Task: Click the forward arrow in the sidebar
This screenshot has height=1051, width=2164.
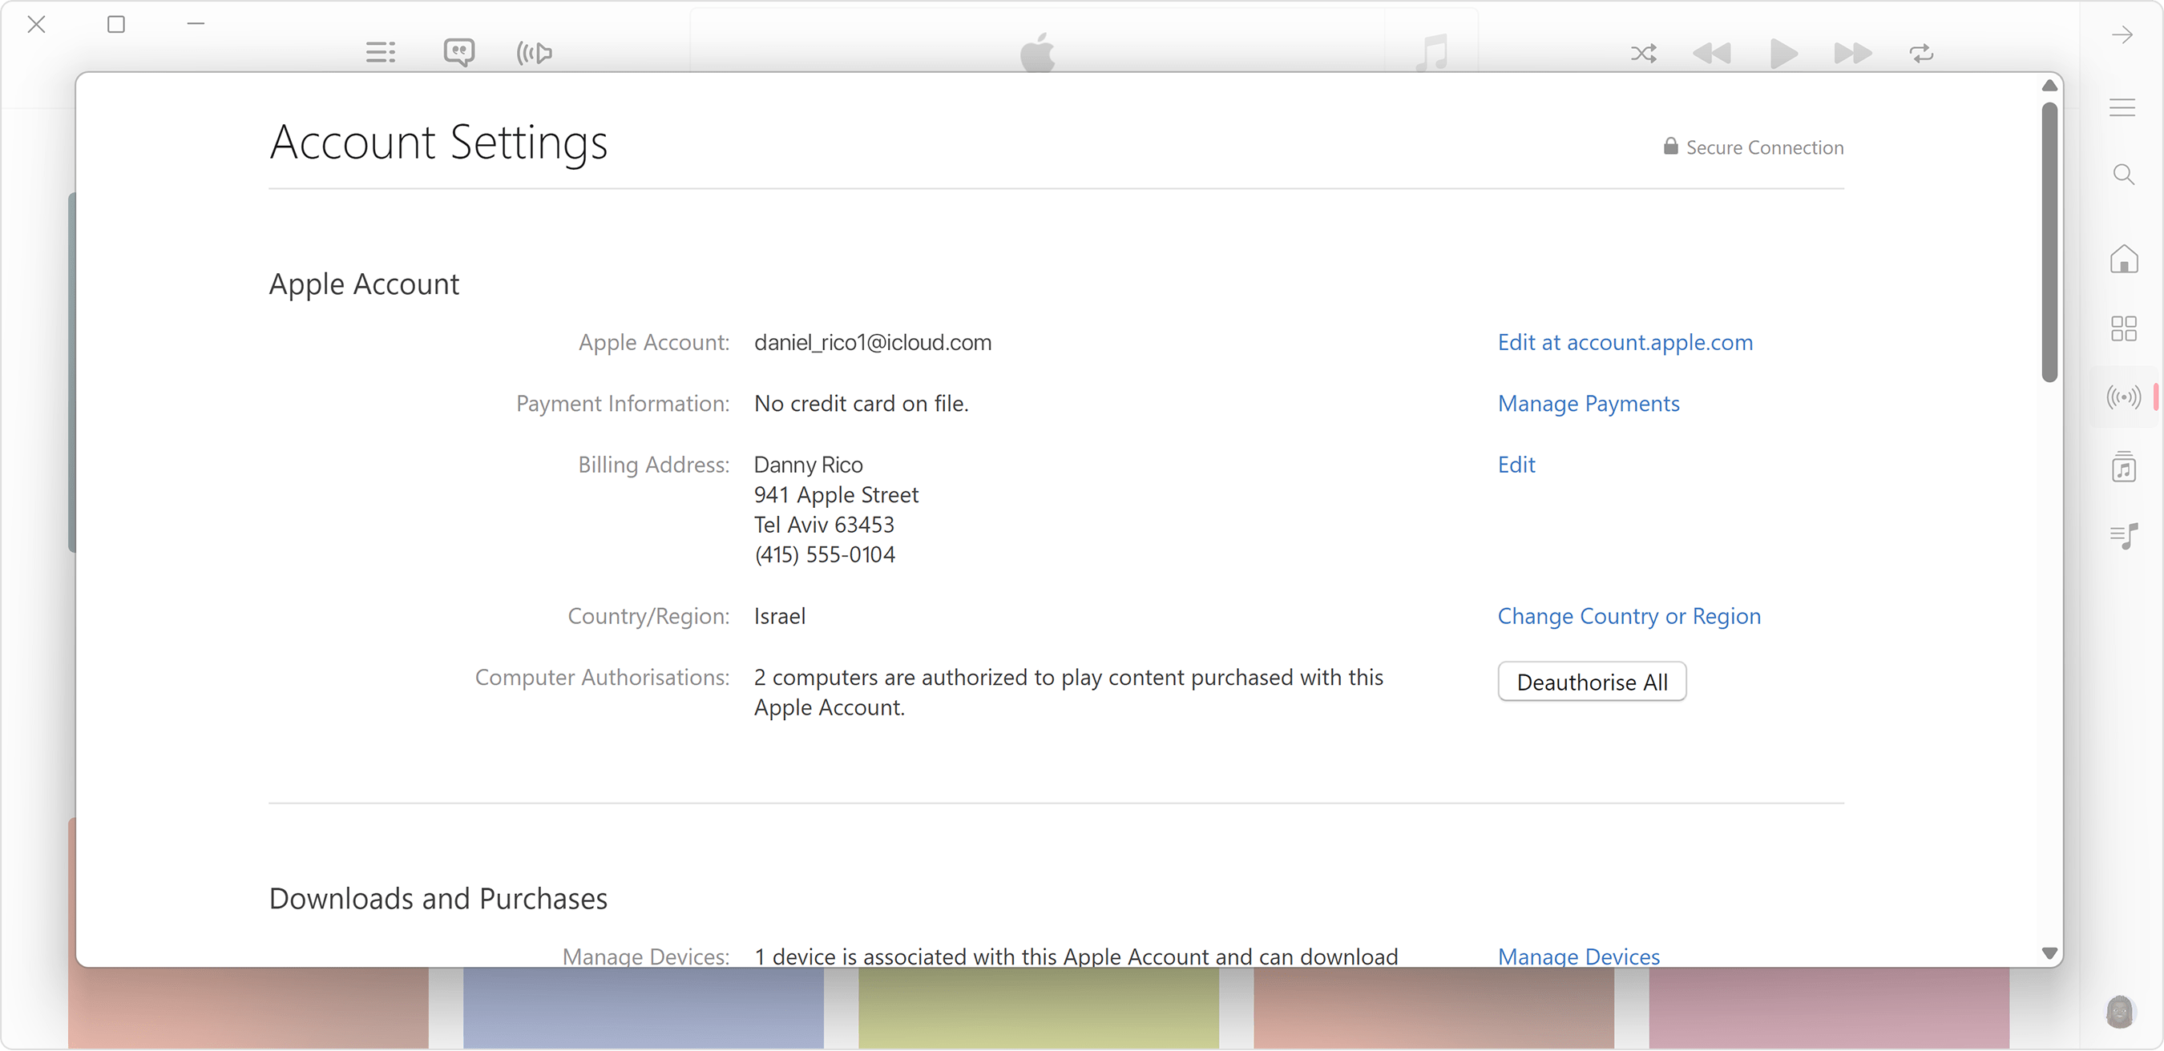Action: pyautogui.click(x=2122, y=34)
